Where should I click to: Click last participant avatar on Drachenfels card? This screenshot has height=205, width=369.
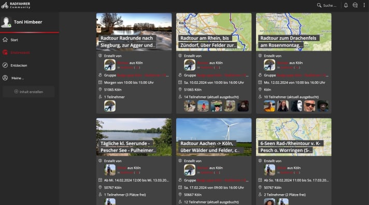click(323, 106)
